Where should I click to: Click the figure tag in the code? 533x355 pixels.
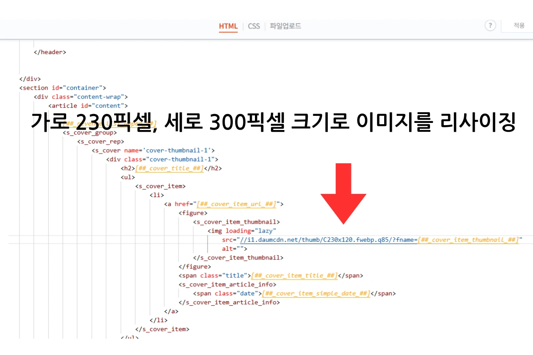pos(193,213)
